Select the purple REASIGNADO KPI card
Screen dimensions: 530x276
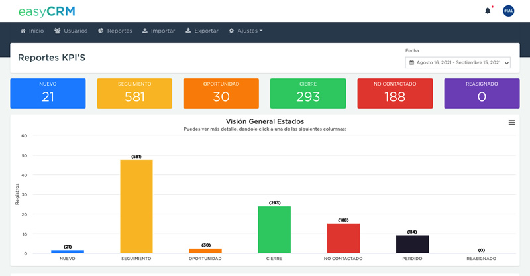tap(482, 93)
